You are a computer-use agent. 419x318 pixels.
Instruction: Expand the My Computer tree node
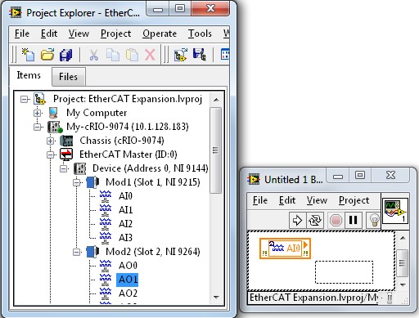[38, 113]
